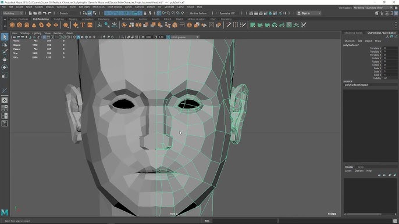This screenshot has width=399, height=224.
Task: Click the Translate X value field
Action: pos(390,48)
